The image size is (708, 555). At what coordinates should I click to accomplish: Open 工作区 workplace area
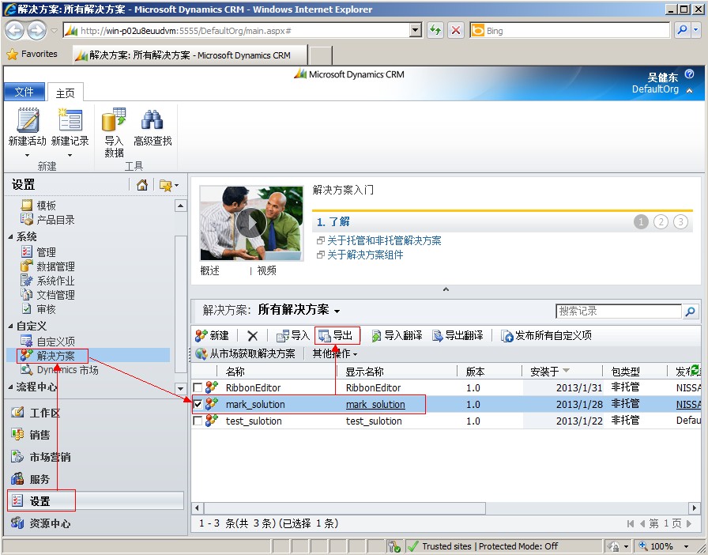coord(36,413)
